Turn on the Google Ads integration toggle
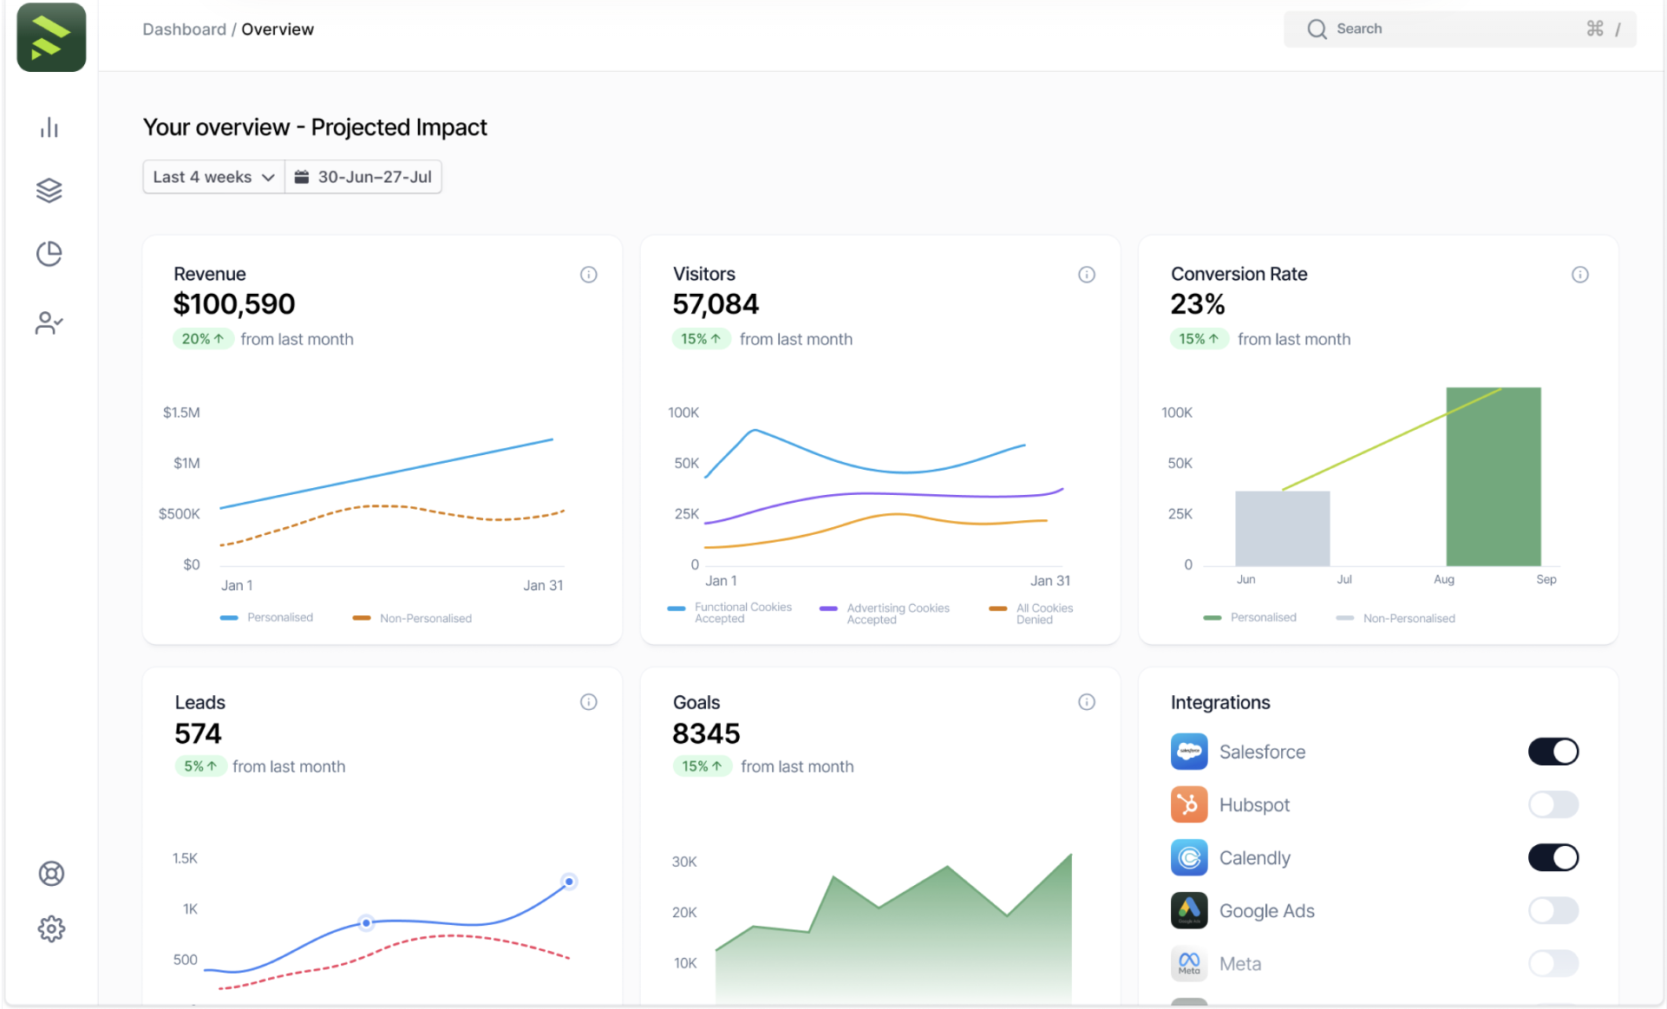Viewport: 1667px width, 1009px height. 1553,910
